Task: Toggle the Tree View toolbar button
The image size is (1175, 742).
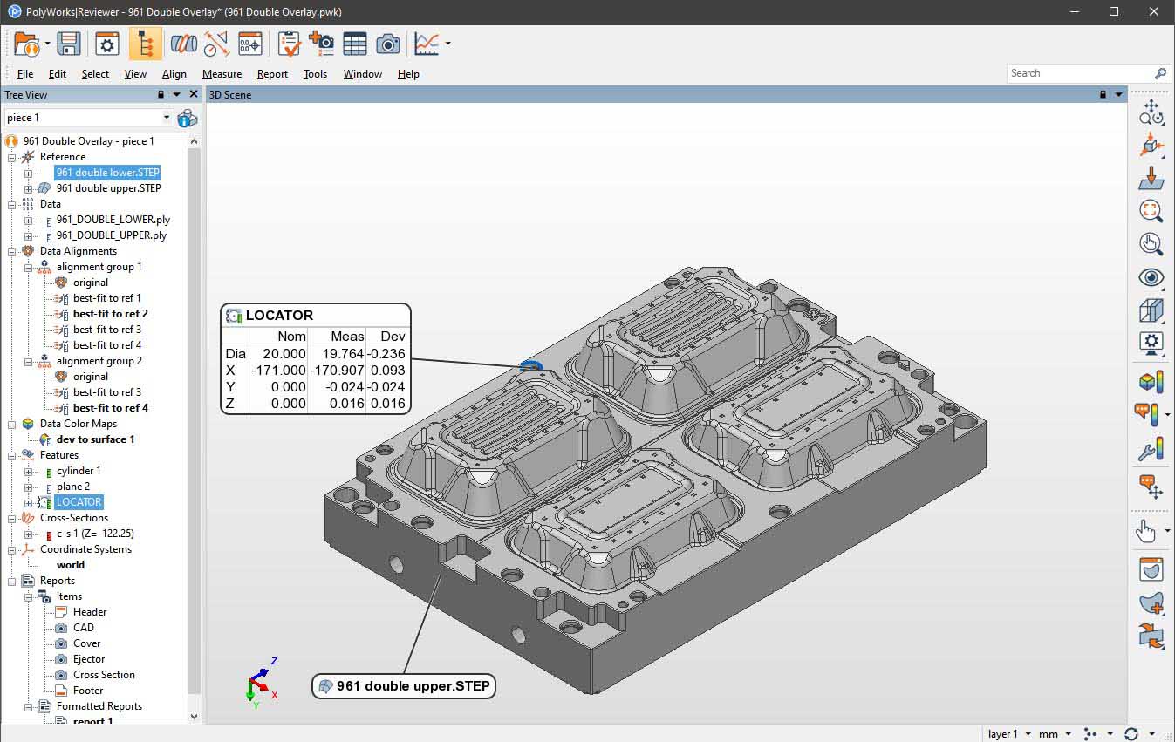Action: point(145,44)
